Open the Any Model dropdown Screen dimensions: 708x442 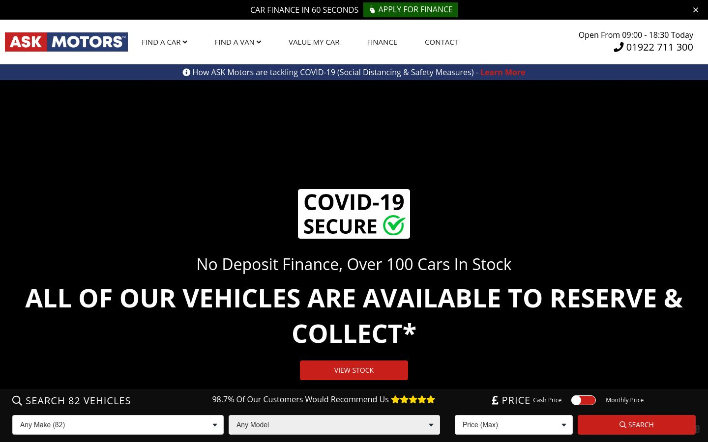pyautogui.click(x=334, y=425)
